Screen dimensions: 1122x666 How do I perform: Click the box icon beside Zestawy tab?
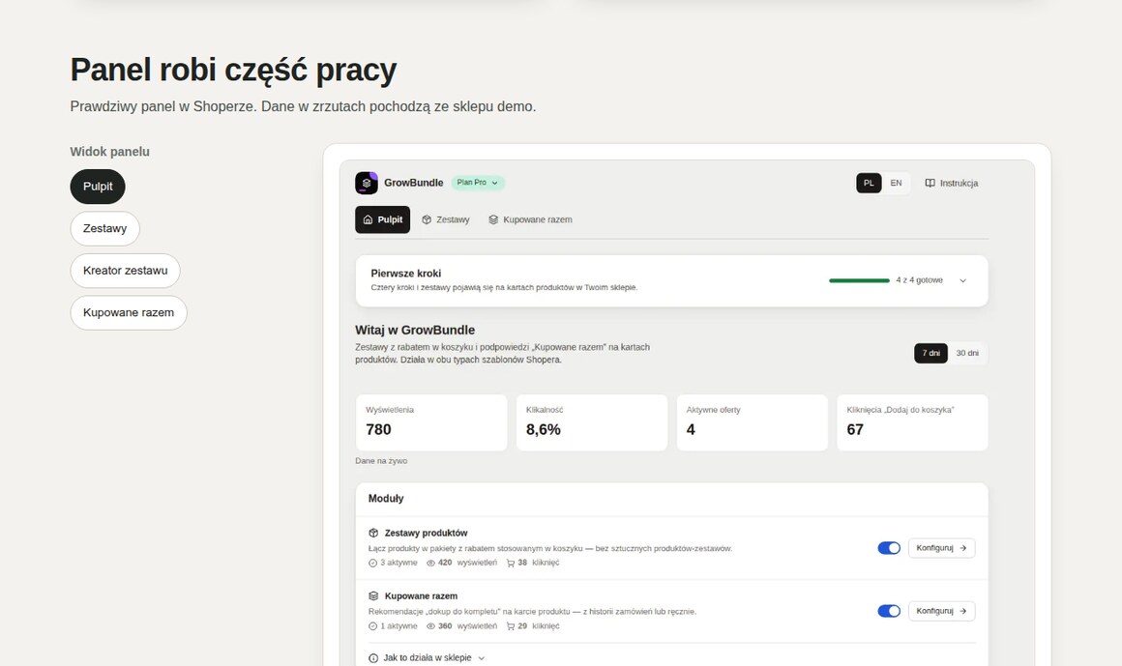[427, 219]
